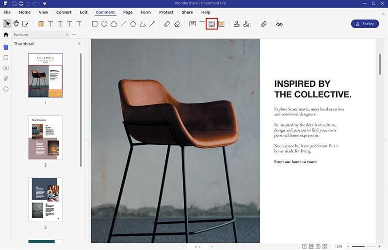Open the View tab
This screenshot has height=250, width=388.
[x=43, y=12]
